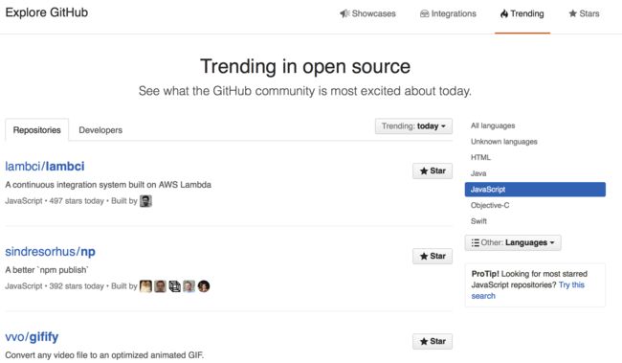Image resolution: width=622 pixels, height=363 pixels.
Task: Filter trending by Swift
Action: 478,221
